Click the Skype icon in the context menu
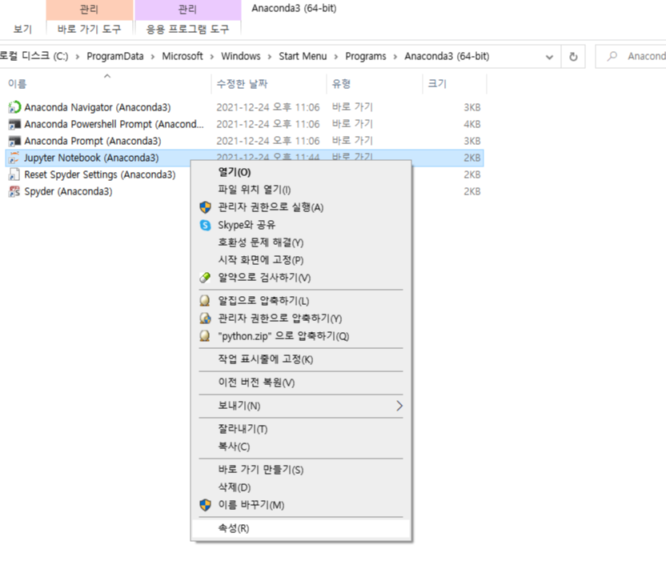Screen dimensions: 666x561 (205, 225)
